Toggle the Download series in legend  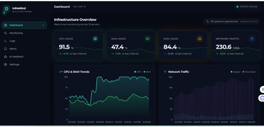coord(249,72)
